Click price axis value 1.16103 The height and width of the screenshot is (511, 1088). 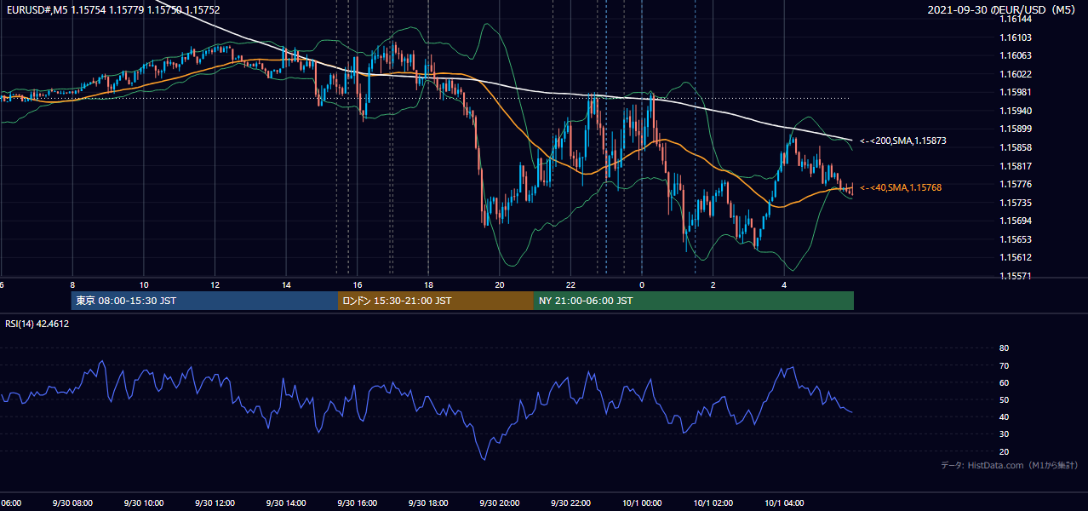click(x=1016, y=37)
